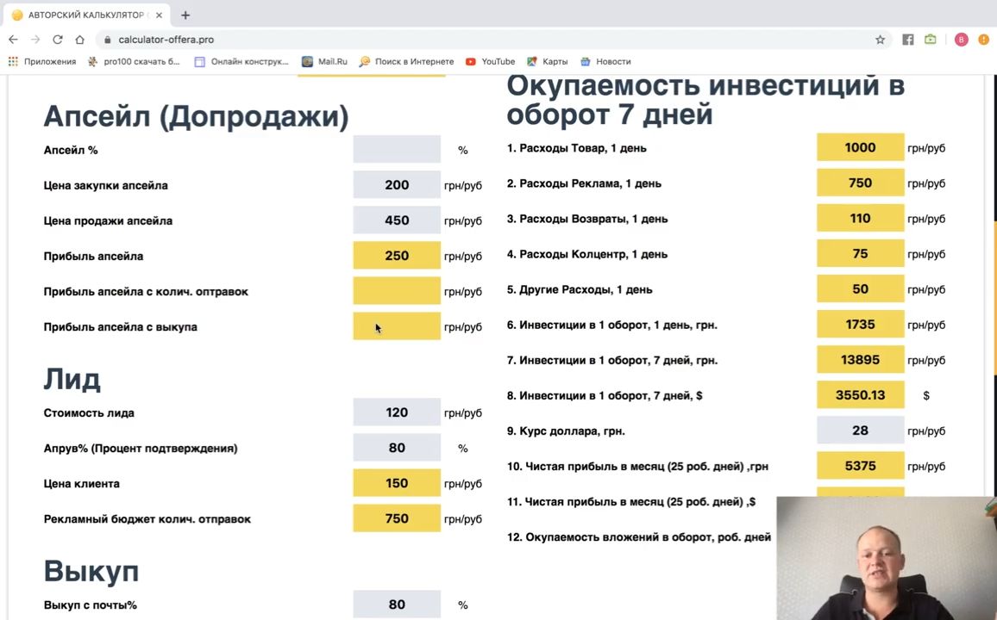Open the Карты bookmark
This screenshot has width=997, height=620.
tap(547, 62)
